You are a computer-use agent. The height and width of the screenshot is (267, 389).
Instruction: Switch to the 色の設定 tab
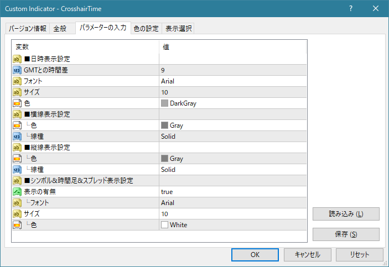click(x=146, y=29)
